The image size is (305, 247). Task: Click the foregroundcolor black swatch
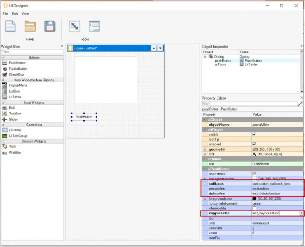(x=254, y=199)
